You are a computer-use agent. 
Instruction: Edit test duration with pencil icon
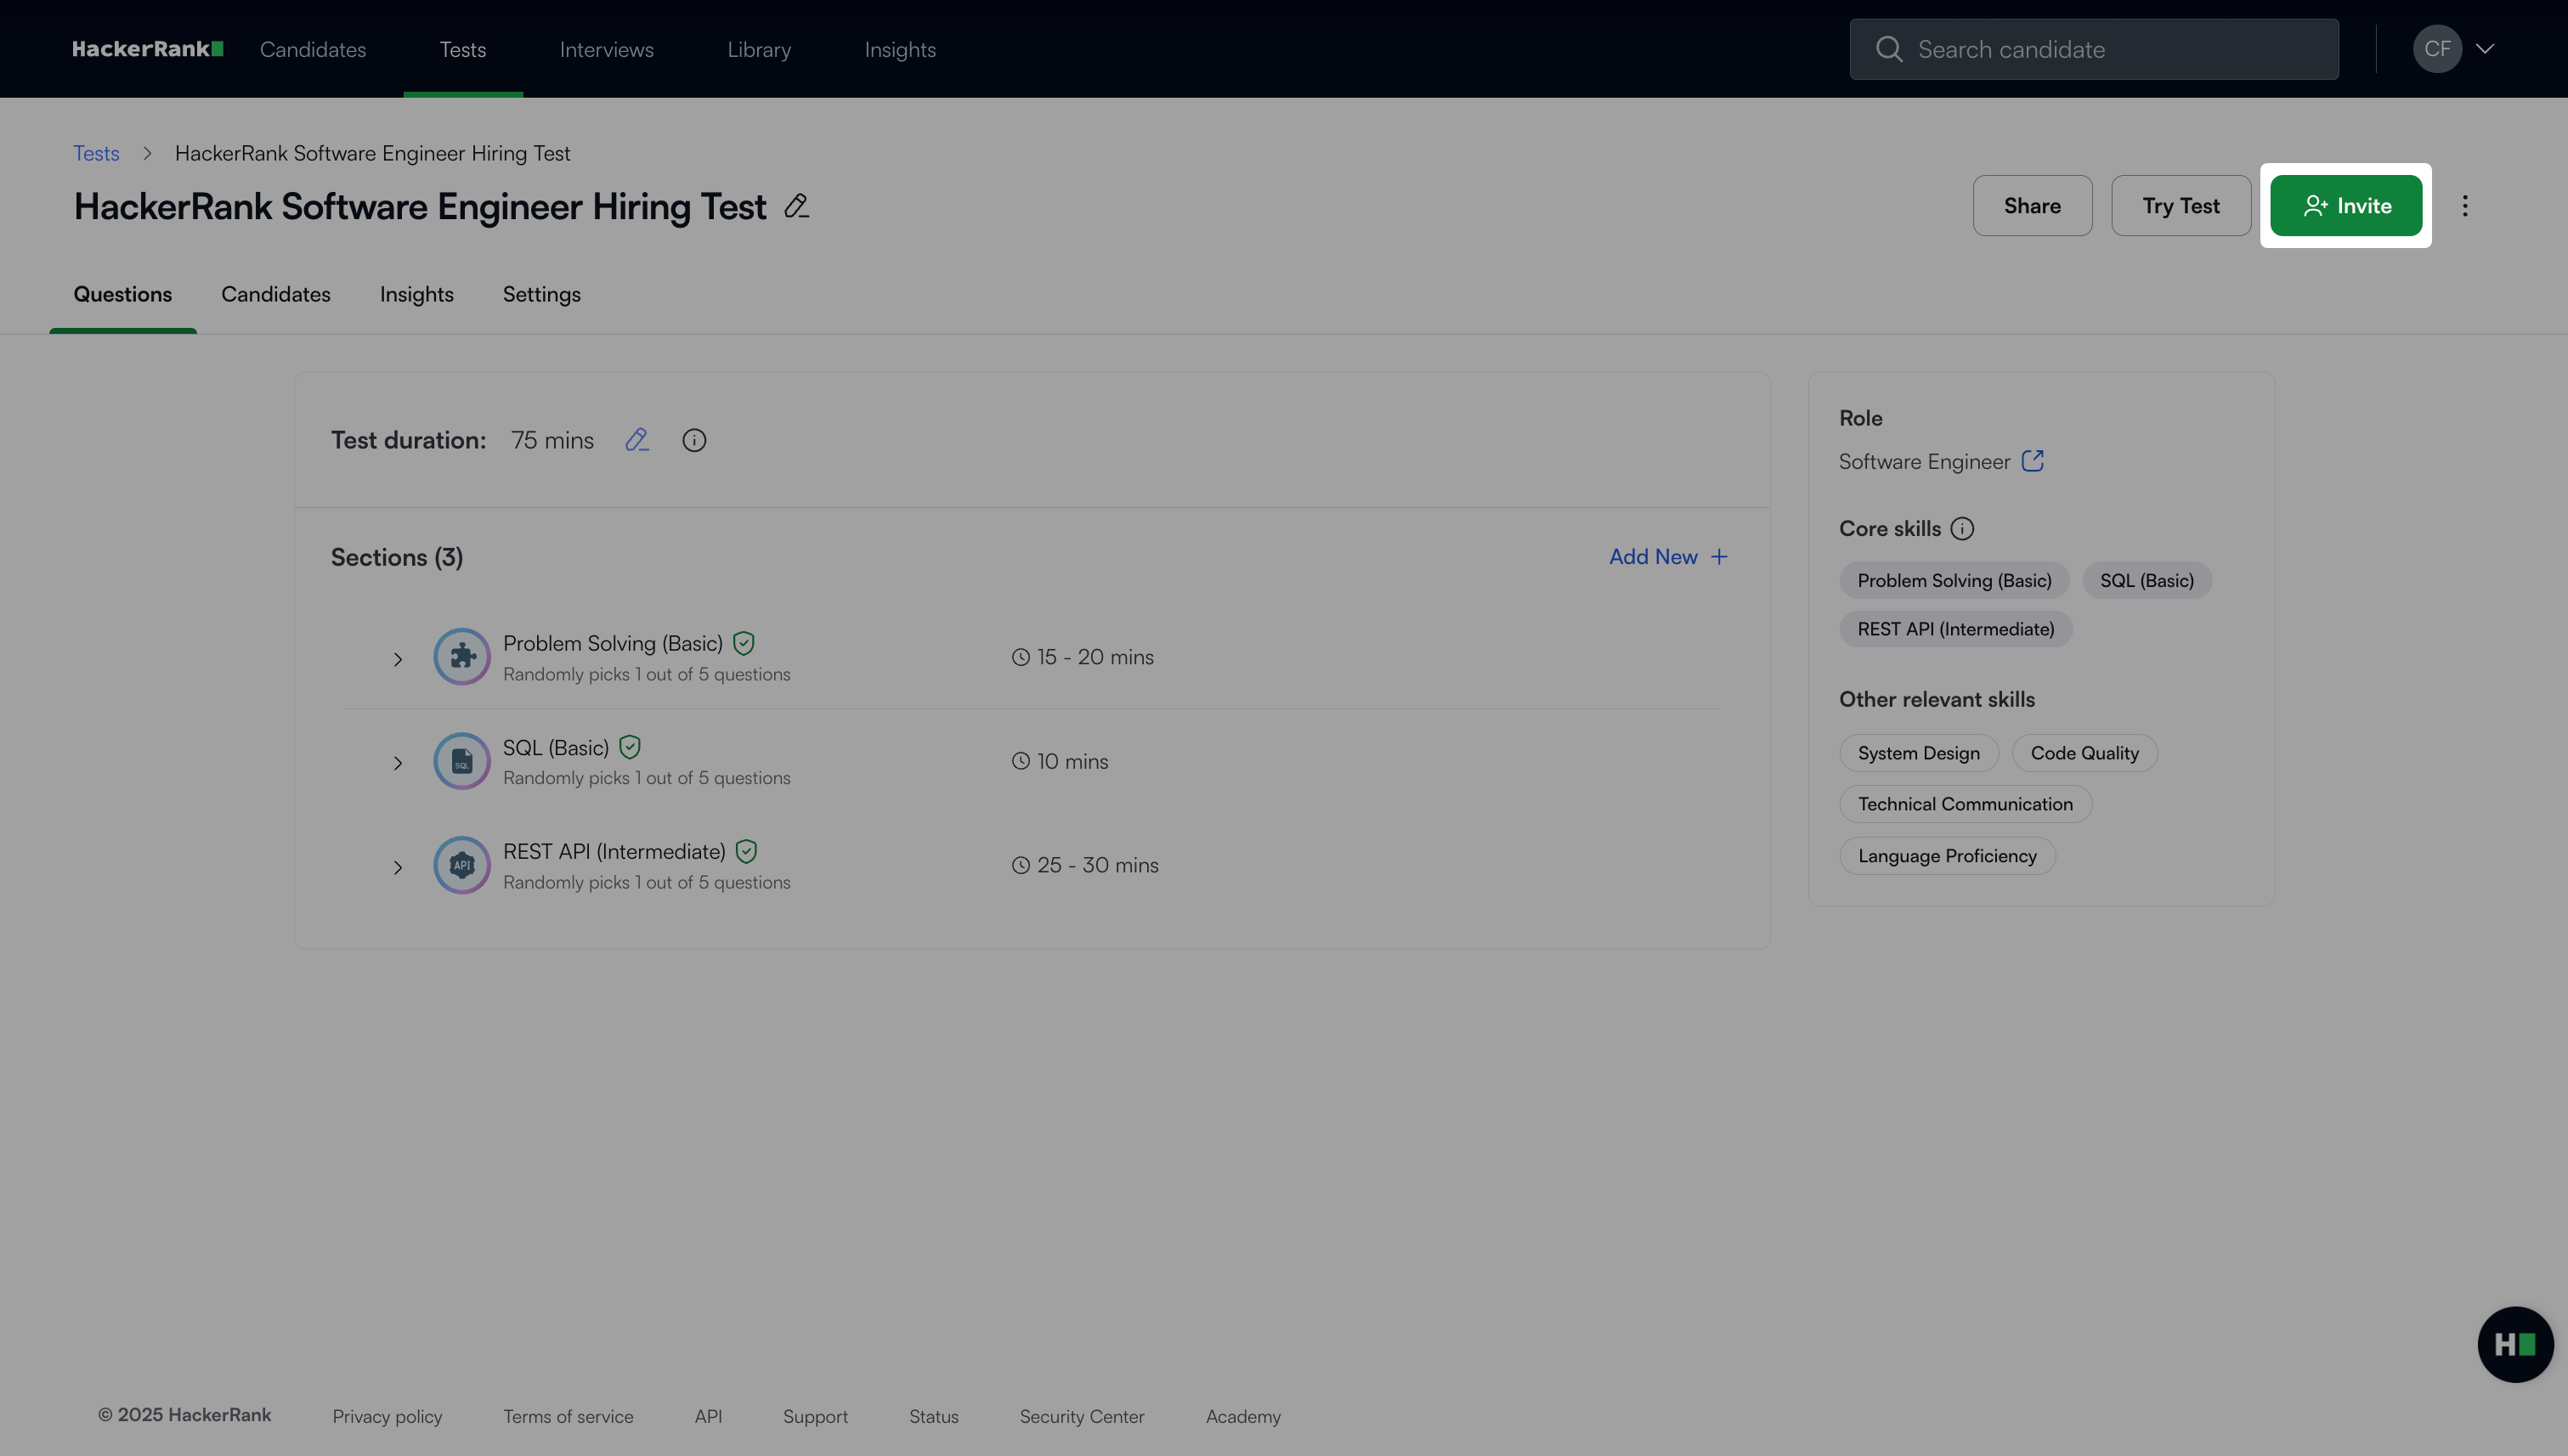pyautogui.click(x=637, y=440)
